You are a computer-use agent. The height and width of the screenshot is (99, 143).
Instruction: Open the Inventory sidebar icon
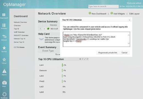click(4, 25)
